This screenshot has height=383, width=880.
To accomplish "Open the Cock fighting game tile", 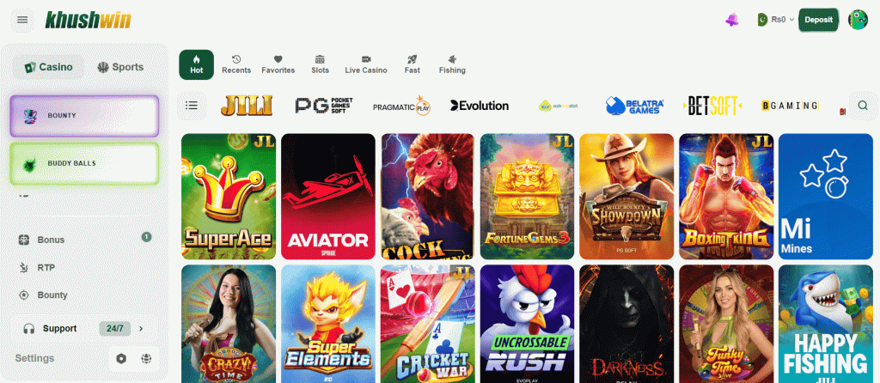I will click(x=428, y=197).
